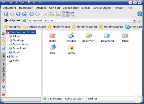Open the red folder sidebar tab
This screenshot has height=104, width=144.
click(x=3, y=94)
